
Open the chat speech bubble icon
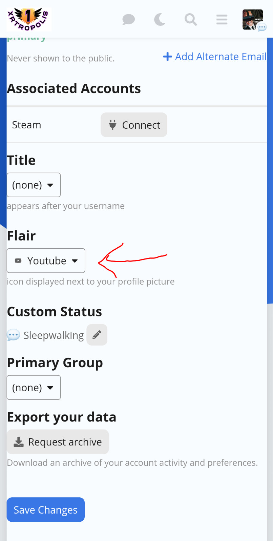[129, 20]
